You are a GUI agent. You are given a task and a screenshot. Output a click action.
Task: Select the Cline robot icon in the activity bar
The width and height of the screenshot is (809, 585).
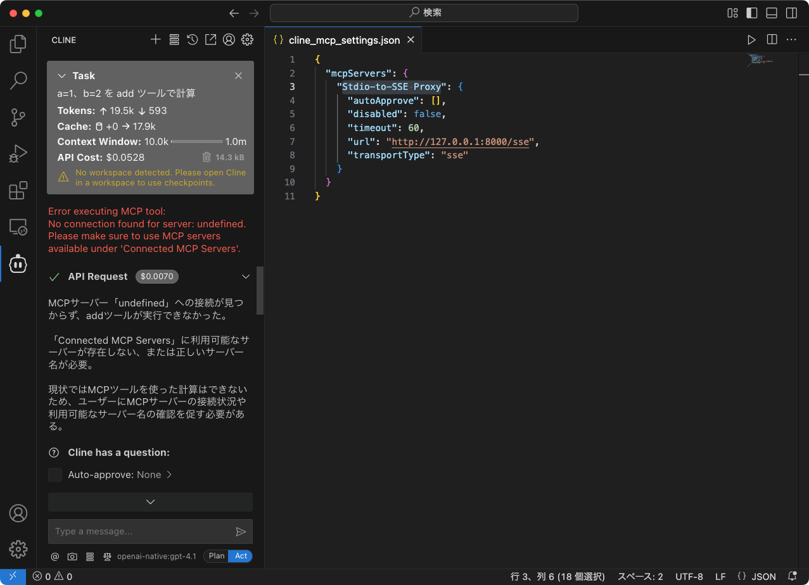coord(18,264)
